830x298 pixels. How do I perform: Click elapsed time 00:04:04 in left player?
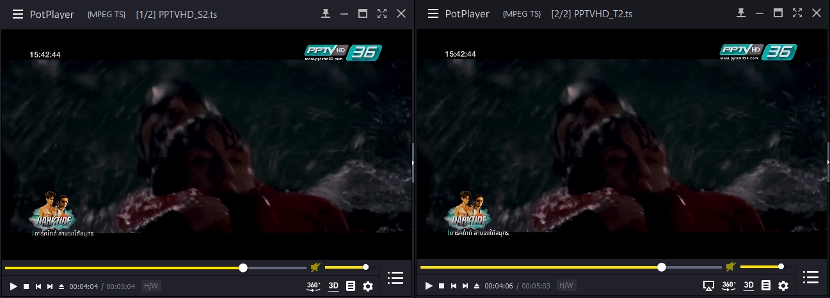[x=84, y=287]
